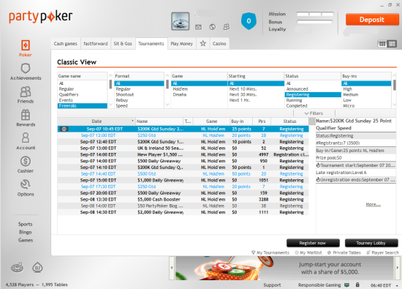Switch to Cash games tab

[x=65, y=44]
